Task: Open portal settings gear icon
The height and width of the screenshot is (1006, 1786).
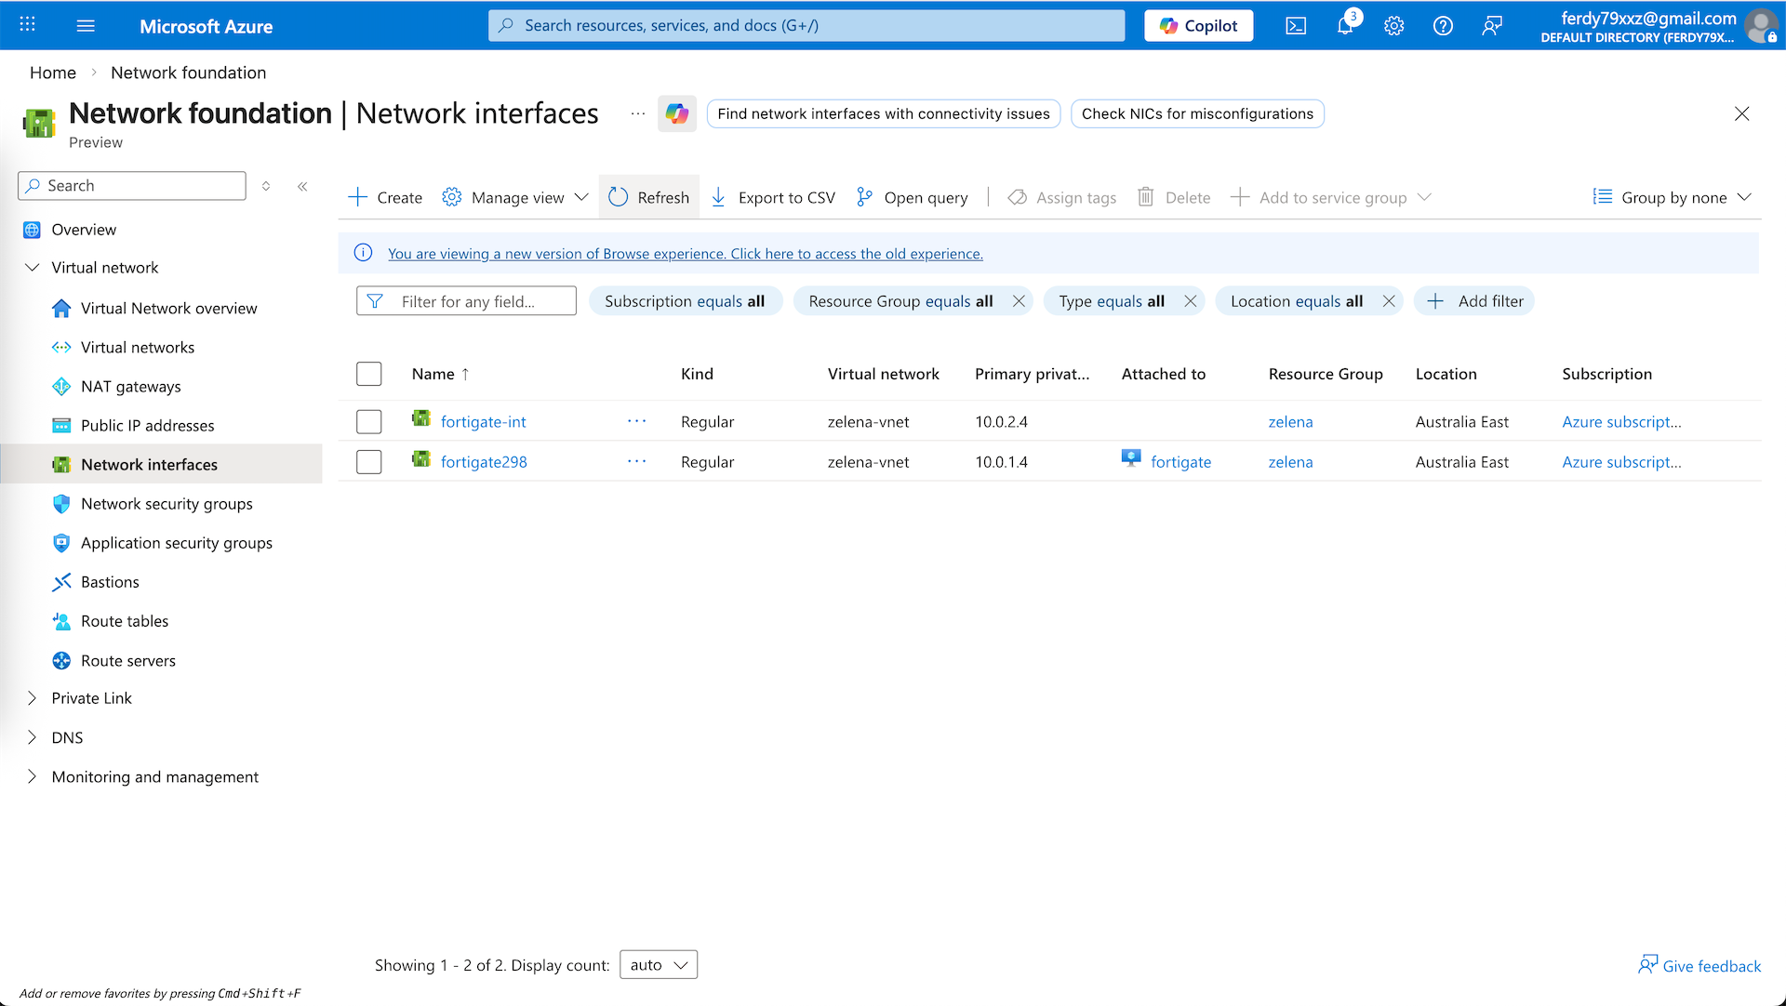Action: (x=1393, y=26)
